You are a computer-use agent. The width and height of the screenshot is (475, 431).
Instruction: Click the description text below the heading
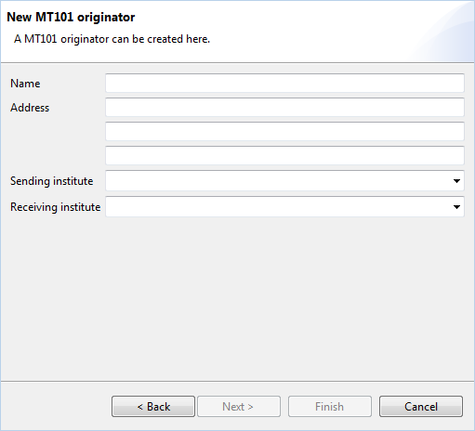point(112,39)
